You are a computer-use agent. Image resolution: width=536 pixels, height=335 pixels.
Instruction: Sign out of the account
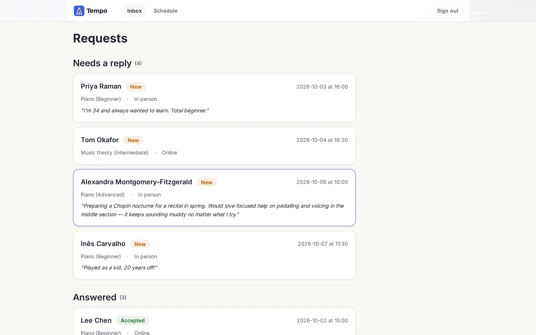448,11
